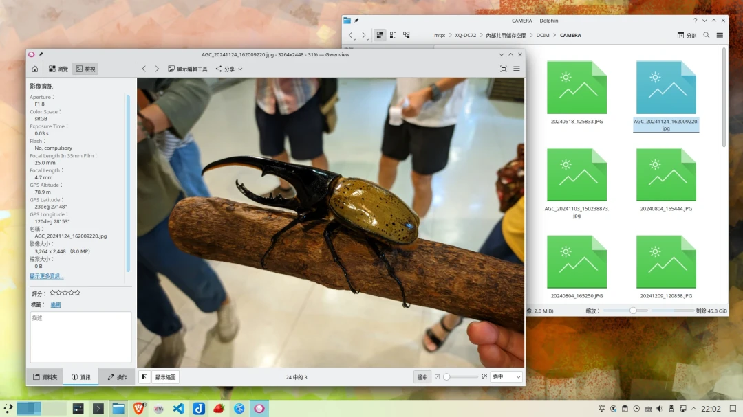743x417 pixels.
Task: Click DCIM in Dolphin breadcrumb path
Action: click(x=543, y=35)
